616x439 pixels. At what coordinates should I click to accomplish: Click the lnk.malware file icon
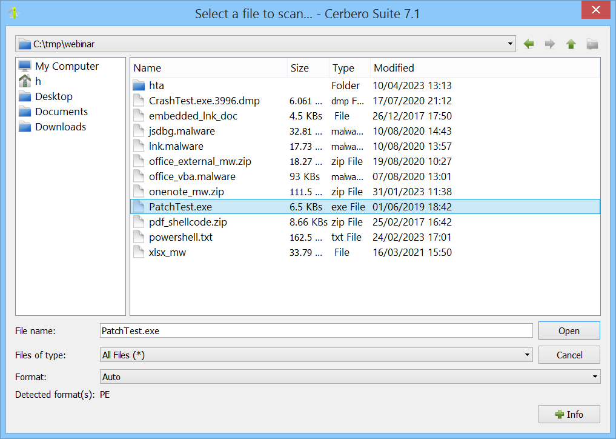pyautogui.click(x=139, y=146)
